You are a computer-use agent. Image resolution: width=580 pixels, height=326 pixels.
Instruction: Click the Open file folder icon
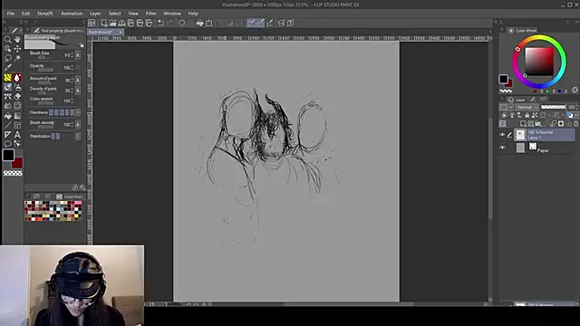click(x=112, y=23)
